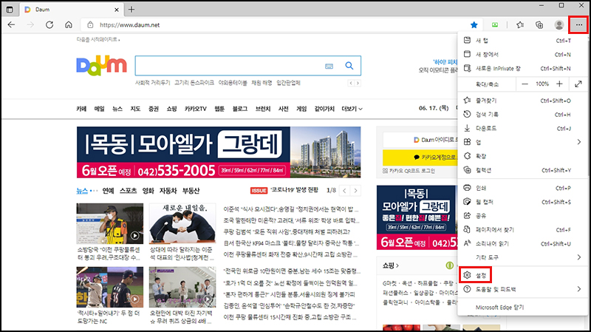
Task: Open 검색 기록 from the menu
Action: [x=522, y=115]
